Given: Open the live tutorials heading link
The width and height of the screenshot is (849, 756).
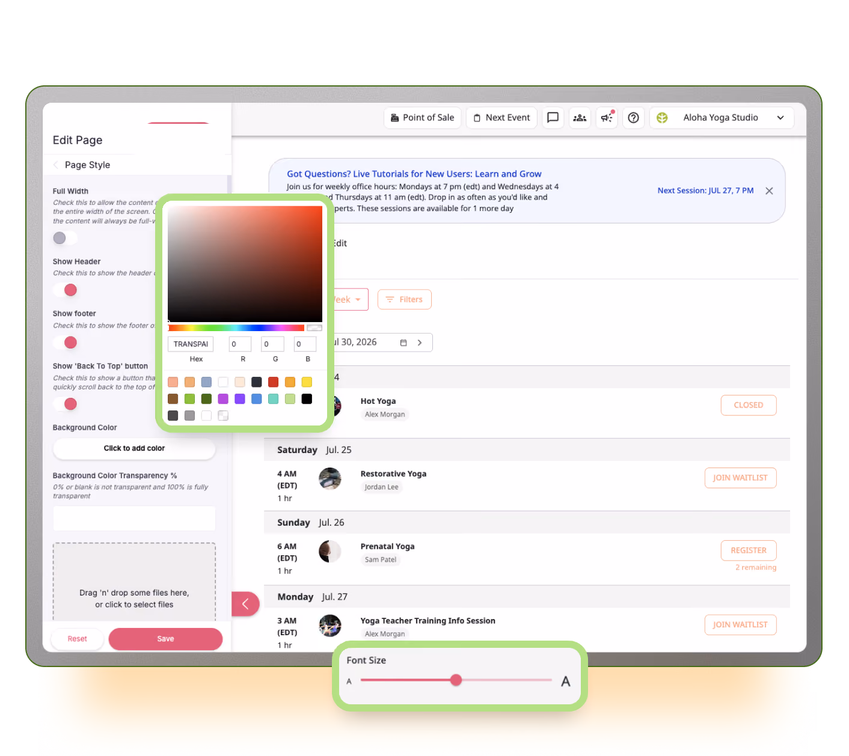Looking at the screenshot, I should 414,174.
